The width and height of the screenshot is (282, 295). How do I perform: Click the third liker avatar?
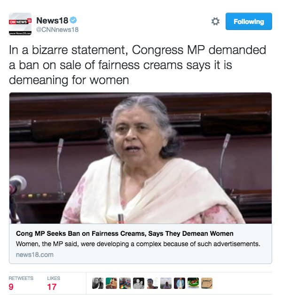coord(125,283)
